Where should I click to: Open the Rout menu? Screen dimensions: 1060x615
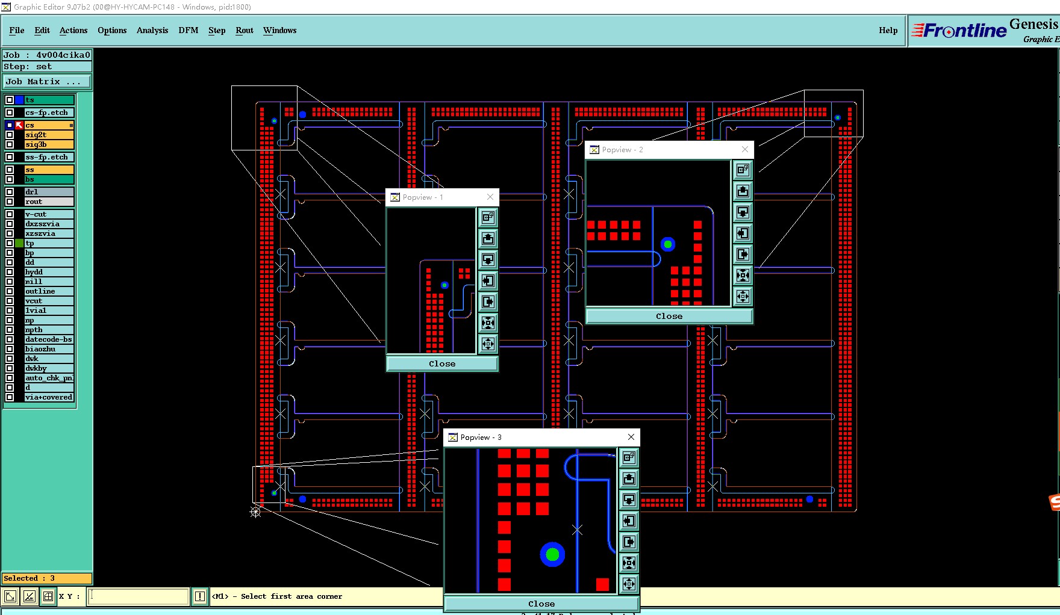tap(245, 30)
